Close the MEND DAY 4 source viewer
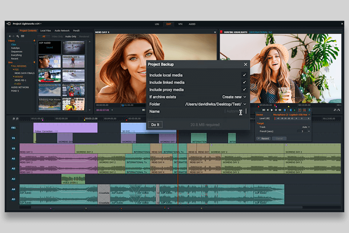This screenshot has height=233, width=349. 215,32
